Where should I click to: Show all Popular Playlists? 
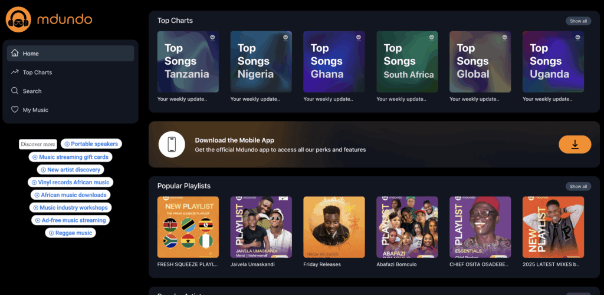[578, 187]
